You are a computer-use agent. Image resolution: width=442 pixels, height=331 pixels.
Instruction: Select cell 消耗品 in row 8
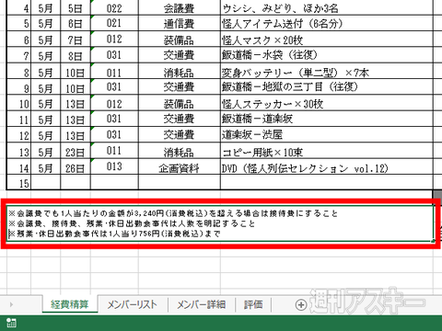coord(180,71)
